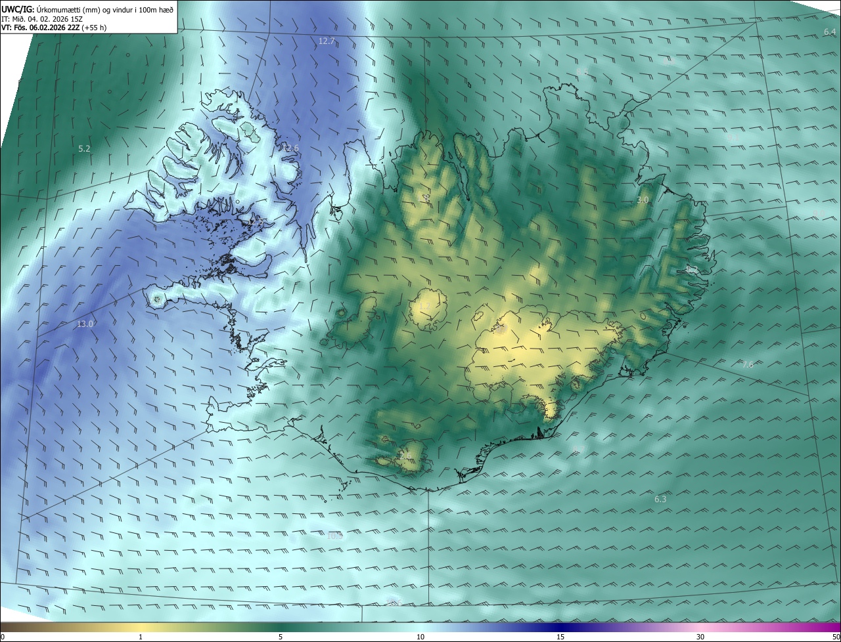This screenshot has width=841, height=642.
Task: Click the 30 tick on the colour scale
Action: click(x=700, y=637)
